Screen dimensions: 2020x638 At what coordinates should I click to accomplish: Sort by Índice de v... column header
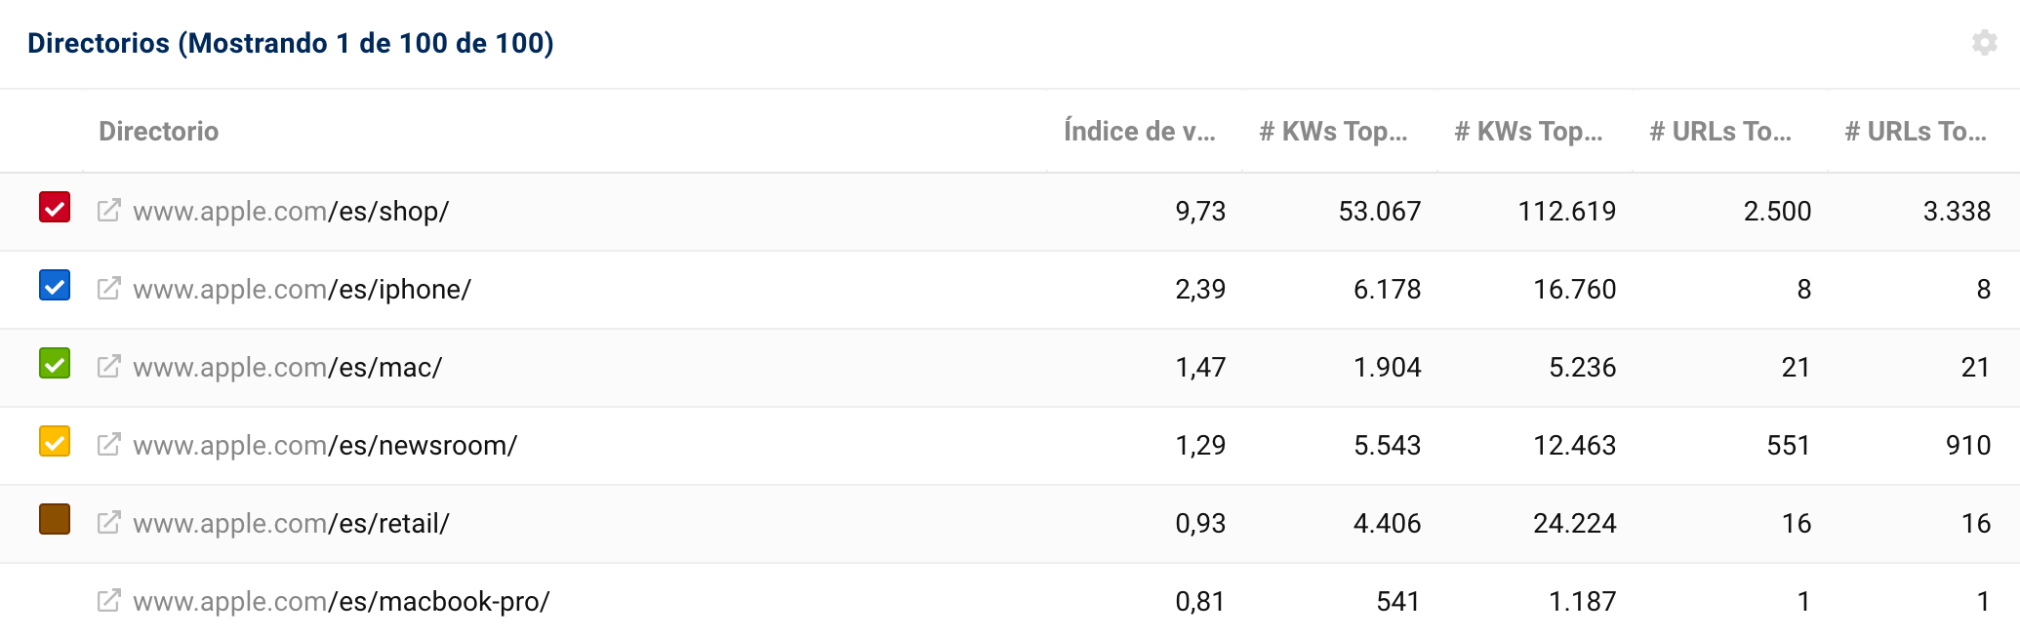pos(1139,132)
